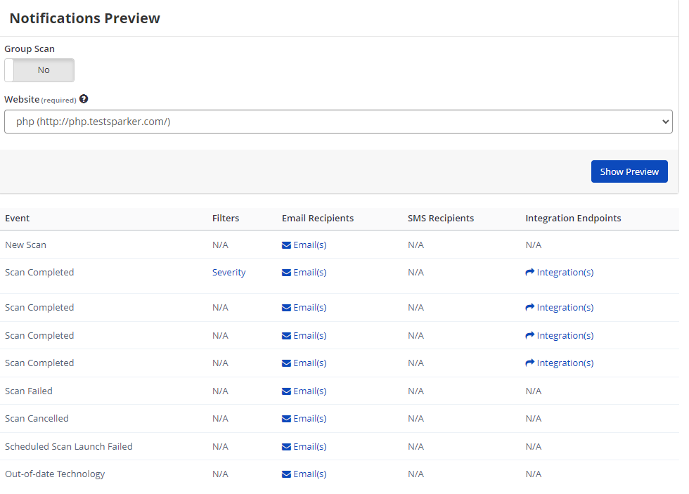Viewport: 689px width, 494px height.
Task: Click the envelope icon for New Scan emails
Action: 285,245
